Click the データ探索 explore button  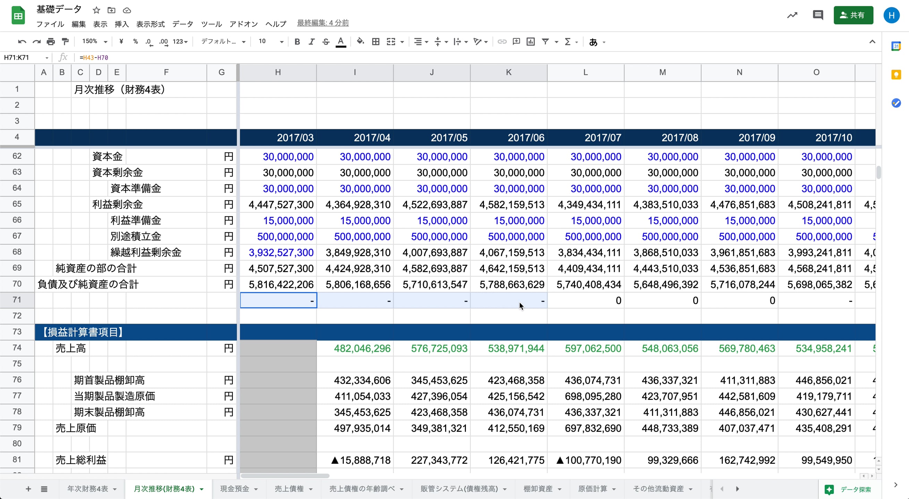click(x=848, y=489)
